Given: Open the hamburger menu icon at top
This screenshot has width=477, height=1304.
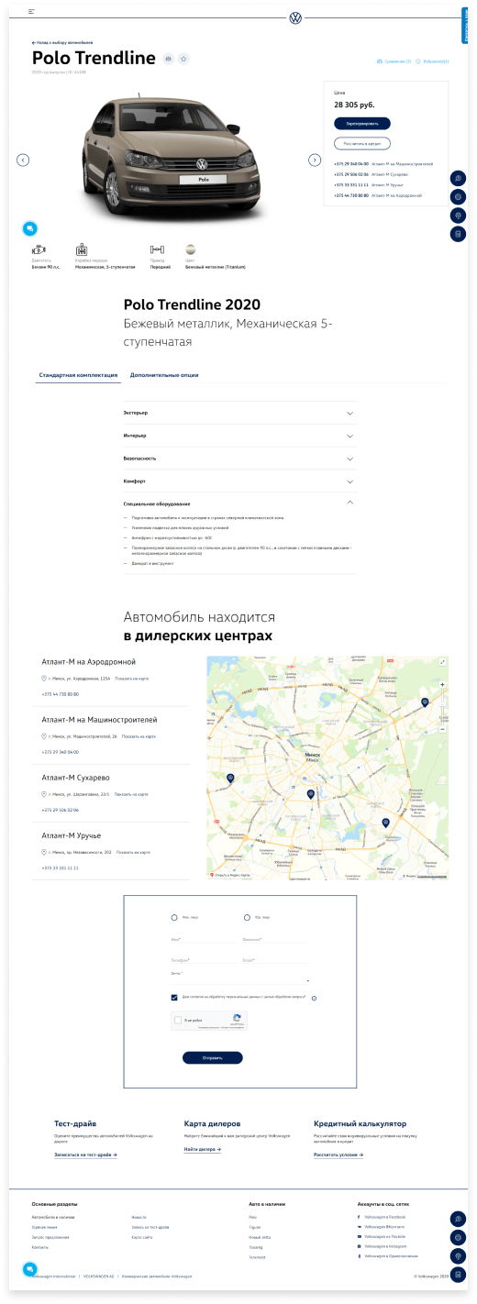Looking at the screenshot, I should click(32, 11).
